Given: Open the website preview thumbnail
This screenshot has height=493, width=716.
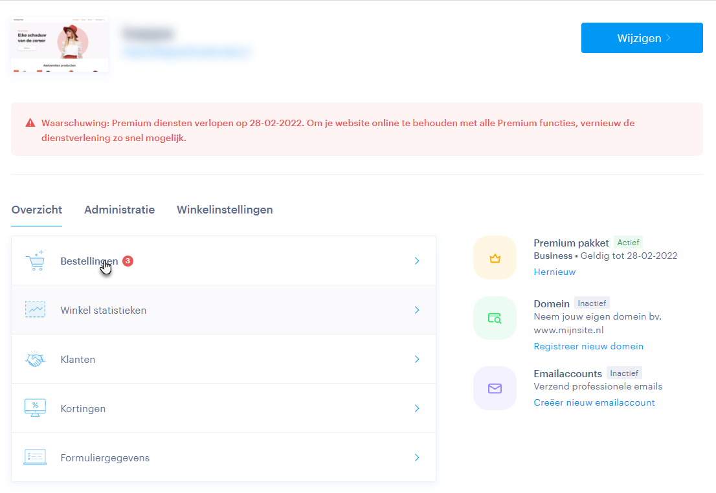Looking at the screenshot, I should coord(60,45).
